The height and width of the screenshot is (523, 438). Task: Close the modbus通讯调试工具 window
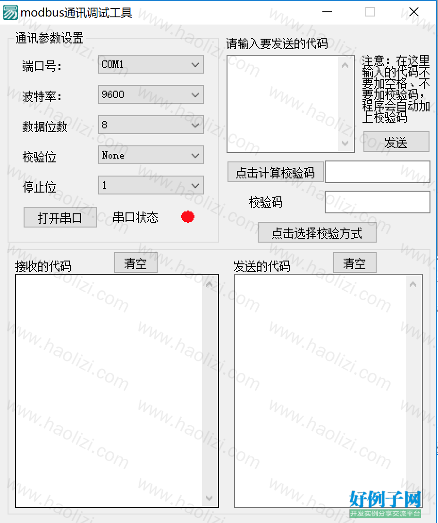(x=413, y=12)
